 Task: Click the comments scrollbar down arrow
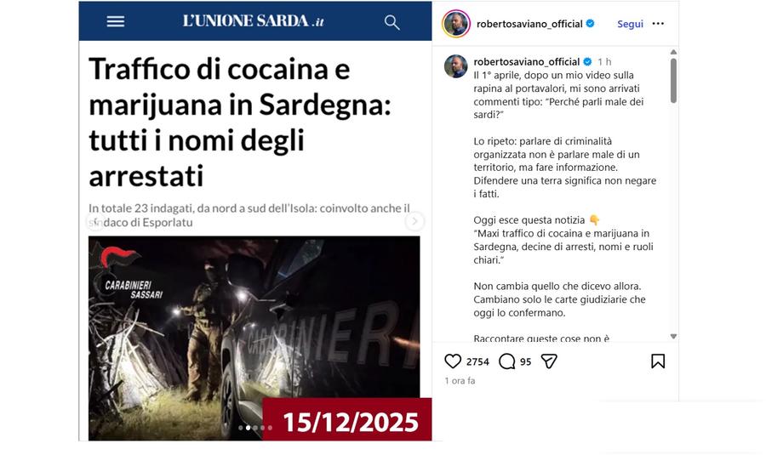click(674, 337)
